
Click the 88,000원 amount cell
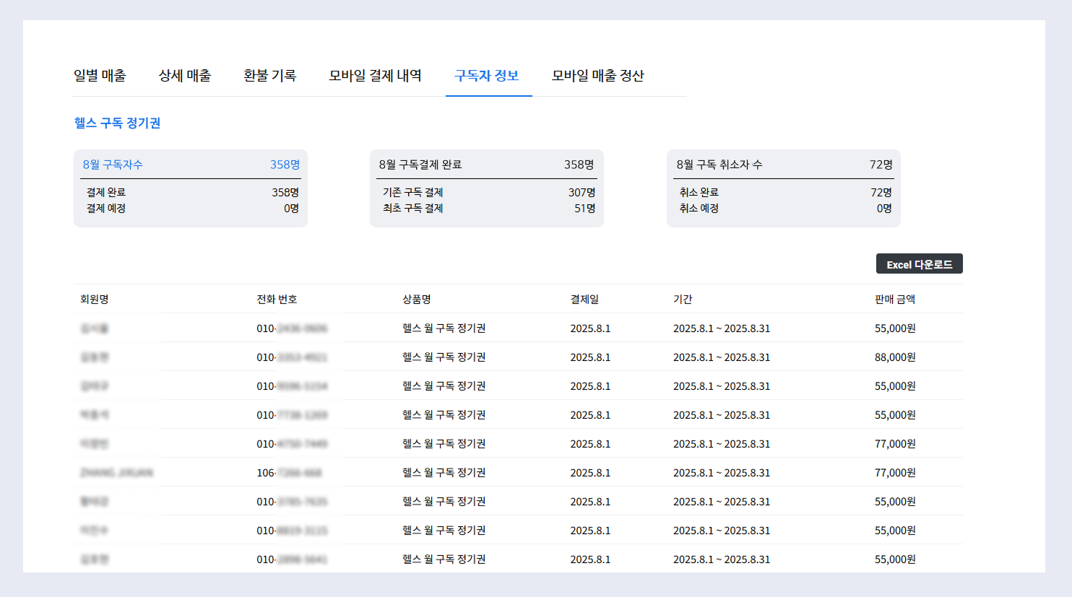pos(895,357)
